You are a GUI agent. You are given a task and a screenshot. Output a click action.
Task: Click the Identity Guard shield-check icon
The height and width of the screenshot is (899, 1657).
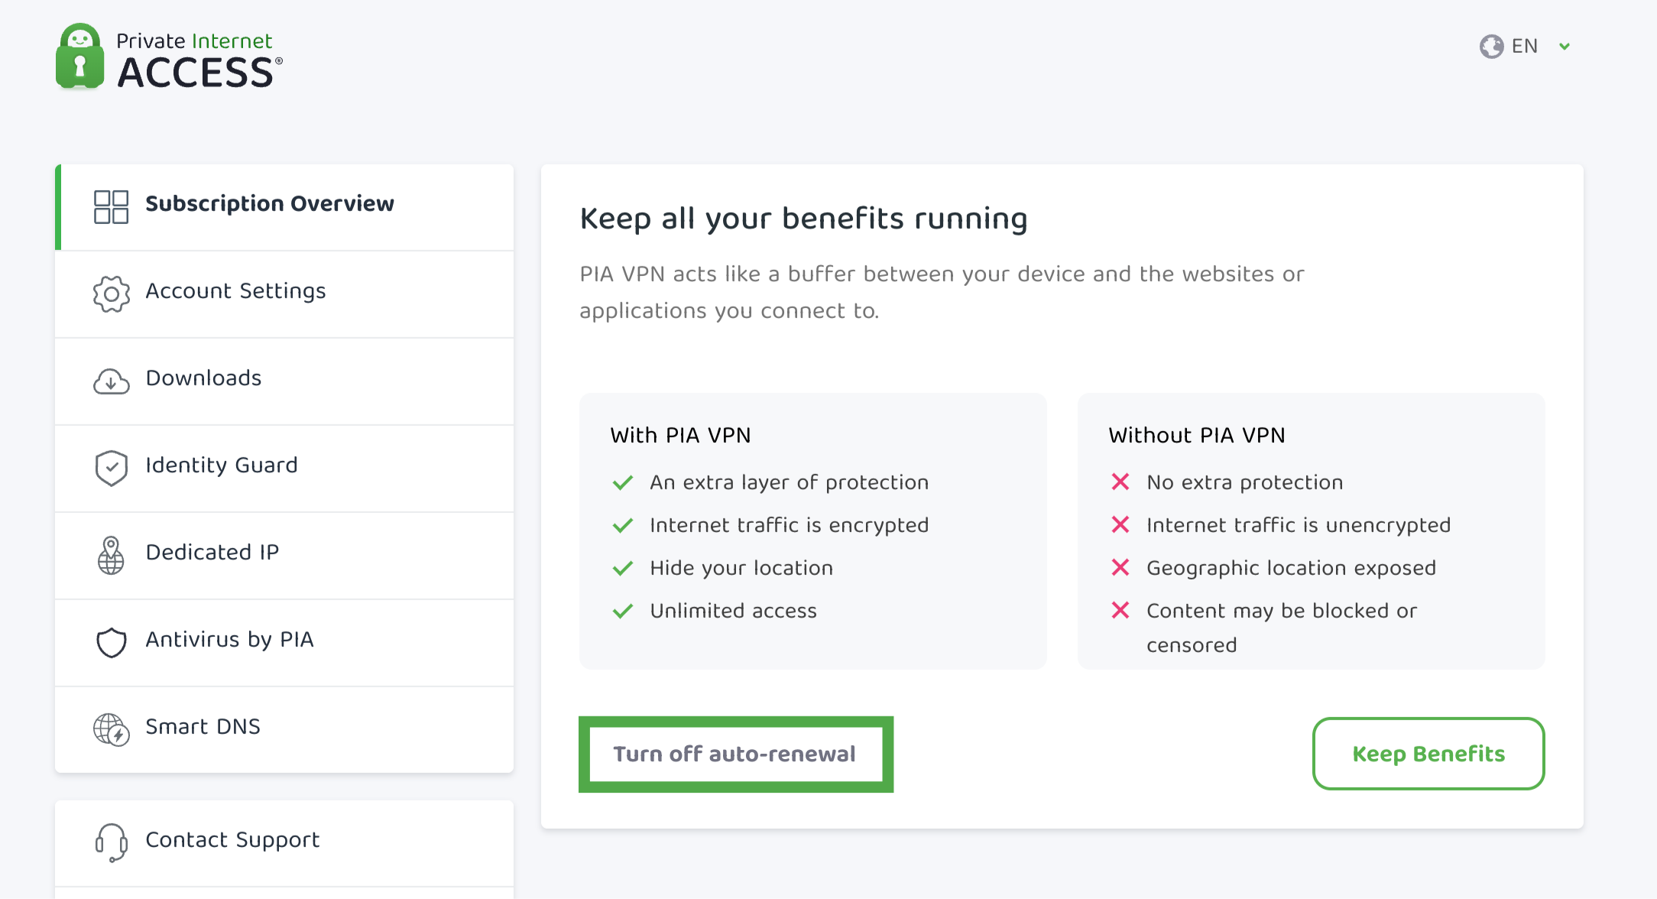tap(112, 468)
